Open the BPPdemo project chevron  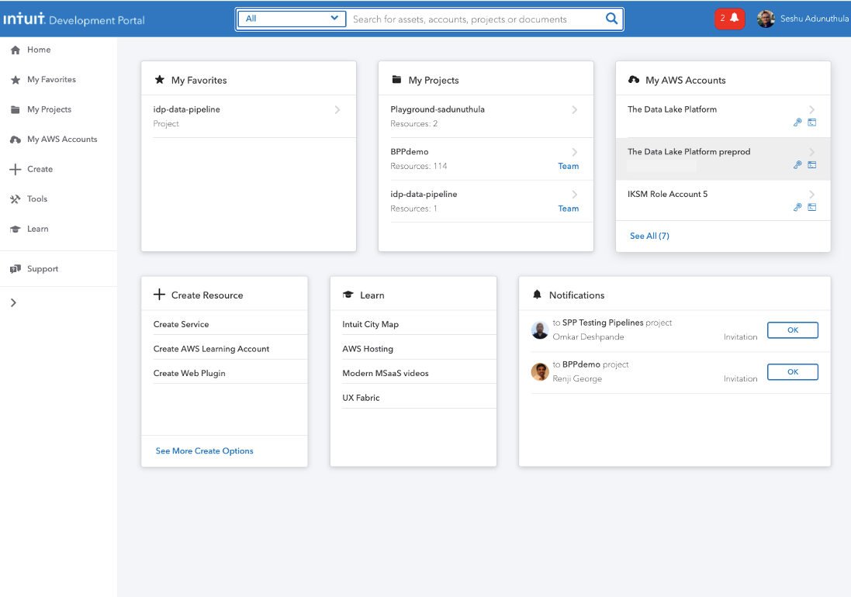(574, 152)
